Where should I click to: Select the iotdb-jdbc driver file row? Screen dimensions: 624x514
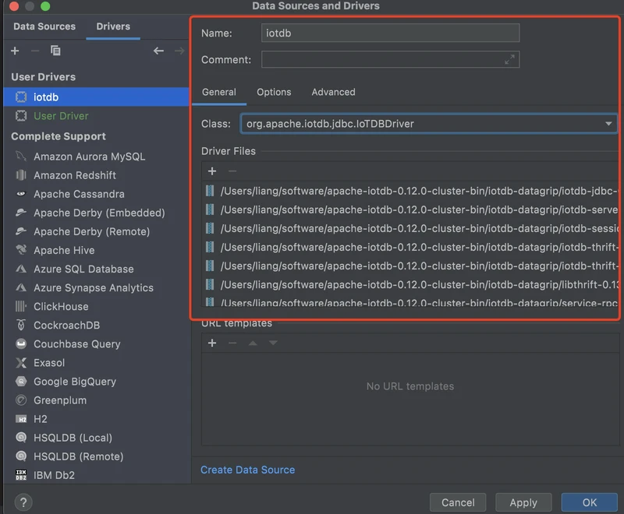(410, 191)
